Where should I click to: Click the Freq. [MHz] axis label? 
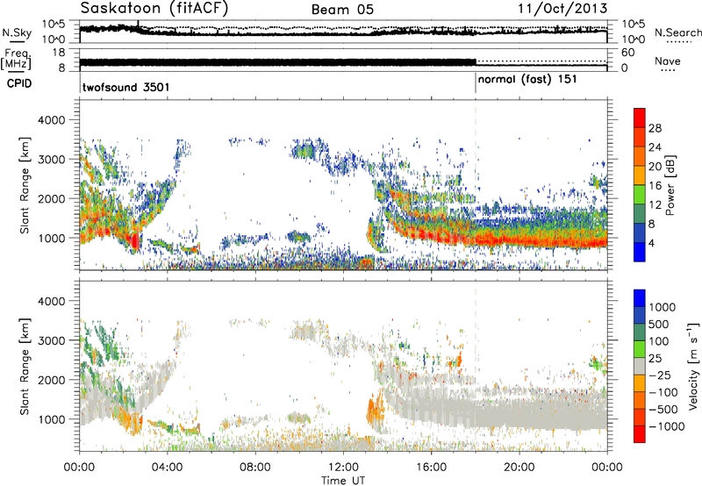coord(16,59)
